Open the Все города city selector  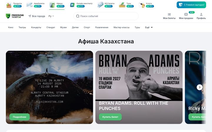[x=37, y=16]
